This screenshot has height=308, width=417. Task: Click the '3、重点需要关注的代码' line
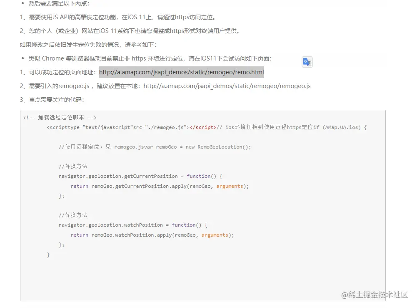52,100
